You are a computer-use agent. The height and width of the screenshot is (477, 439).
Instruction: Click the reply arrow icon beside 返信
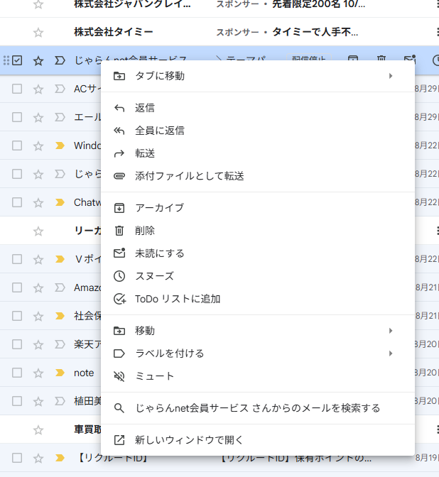point(119,108)
